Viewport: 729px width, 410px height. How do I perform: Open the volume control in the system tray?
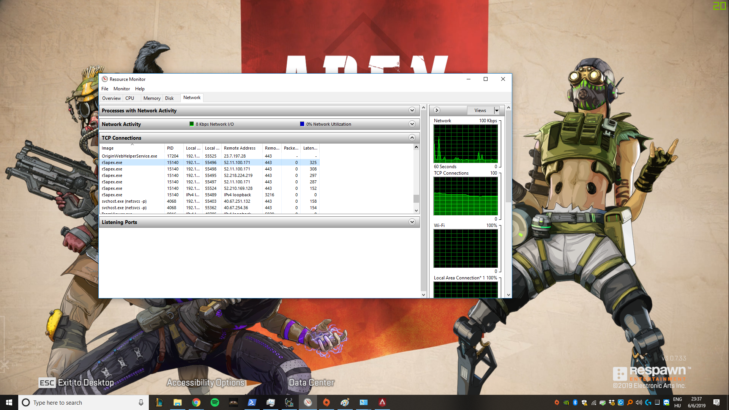[639, 402]
